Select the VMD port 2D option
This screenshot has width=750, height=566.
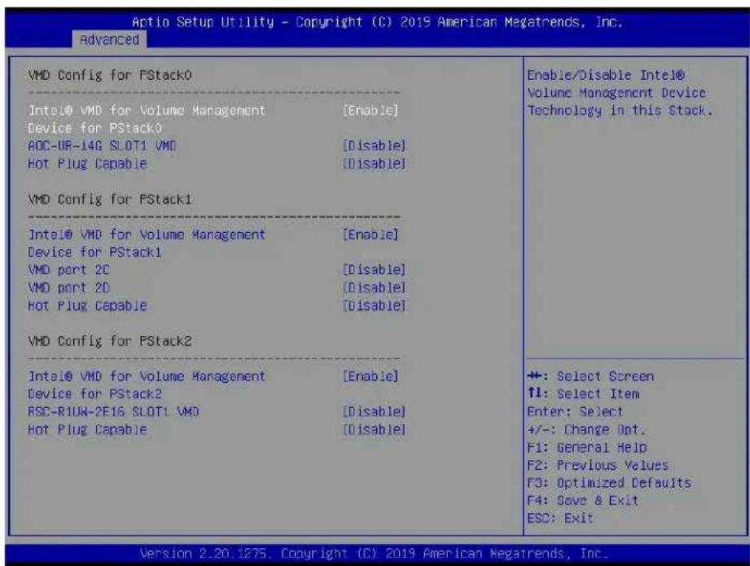point(68,287)
